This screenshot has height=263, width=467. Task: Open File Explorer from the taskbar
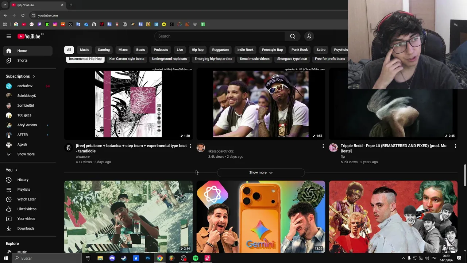coord(100,258)
